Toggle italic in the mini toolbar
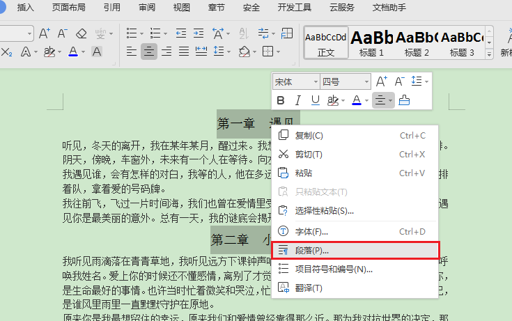This screenshot has height=321, width=512. pyautogui.click(x=298, y=100)
